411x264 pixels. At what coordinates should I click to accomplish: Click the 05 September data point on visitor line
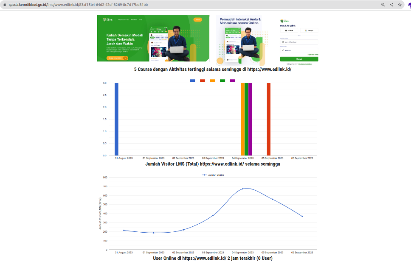pos(272,199)
